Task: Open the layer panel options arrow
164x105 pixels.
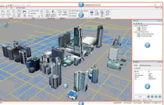Action: pyautogui.click(x=158, y=21)
